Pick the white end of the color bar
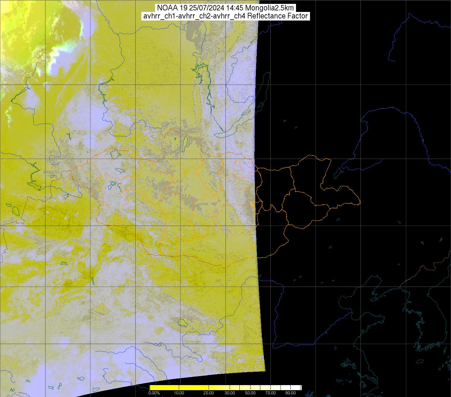Image resolution: width=451 pixels, height=397 pixels. tap(297, 387)
